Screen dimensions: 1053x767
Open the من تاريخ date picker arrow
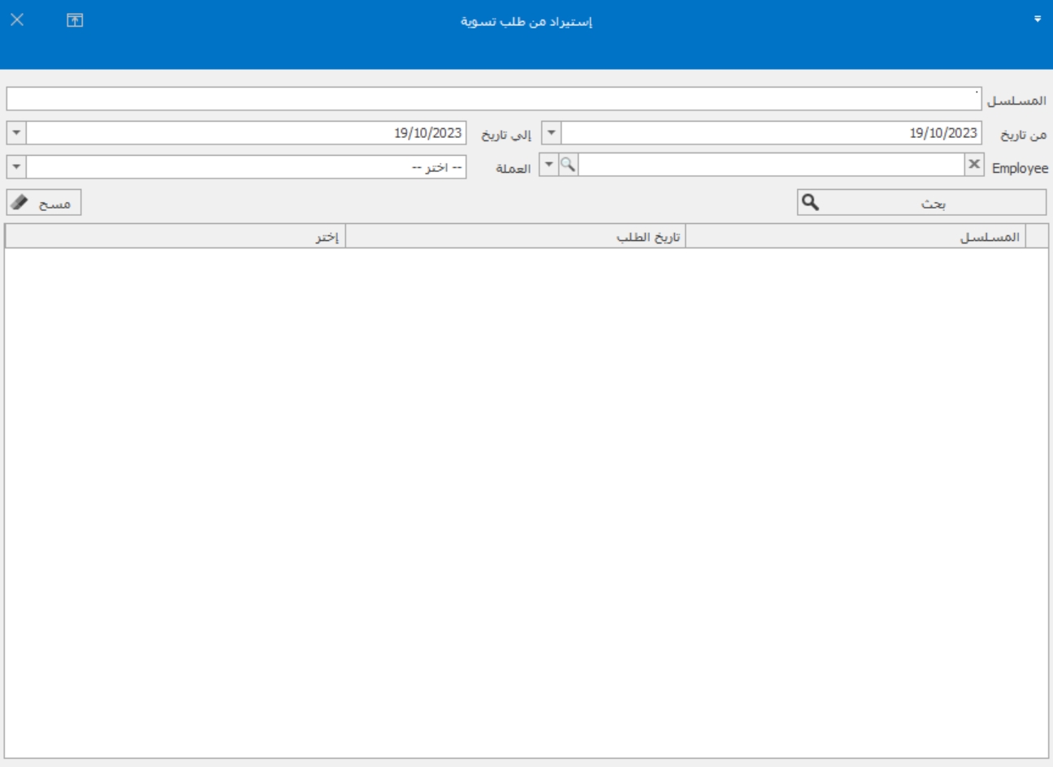(x=551, y=133)
